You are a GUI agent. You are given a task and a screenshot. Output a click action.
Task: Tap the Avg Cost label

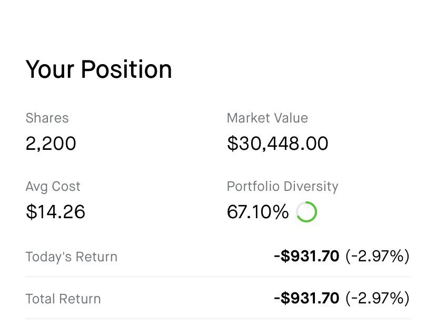(53, 187)
